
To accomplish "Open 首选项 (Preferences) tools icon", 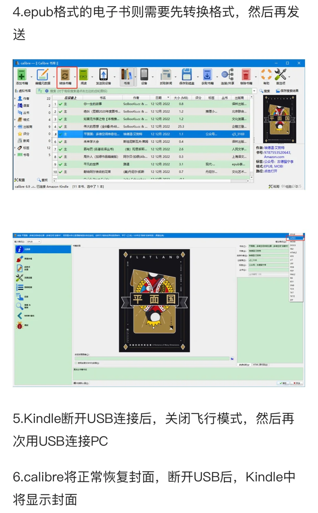I will coord(280,74).
